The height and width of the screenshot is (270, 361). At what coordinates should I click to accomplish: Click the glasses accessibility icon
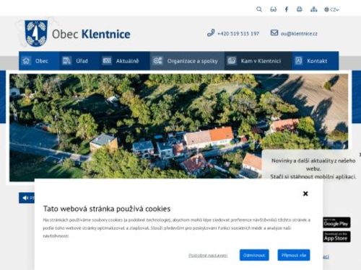(x=273, y=9)
